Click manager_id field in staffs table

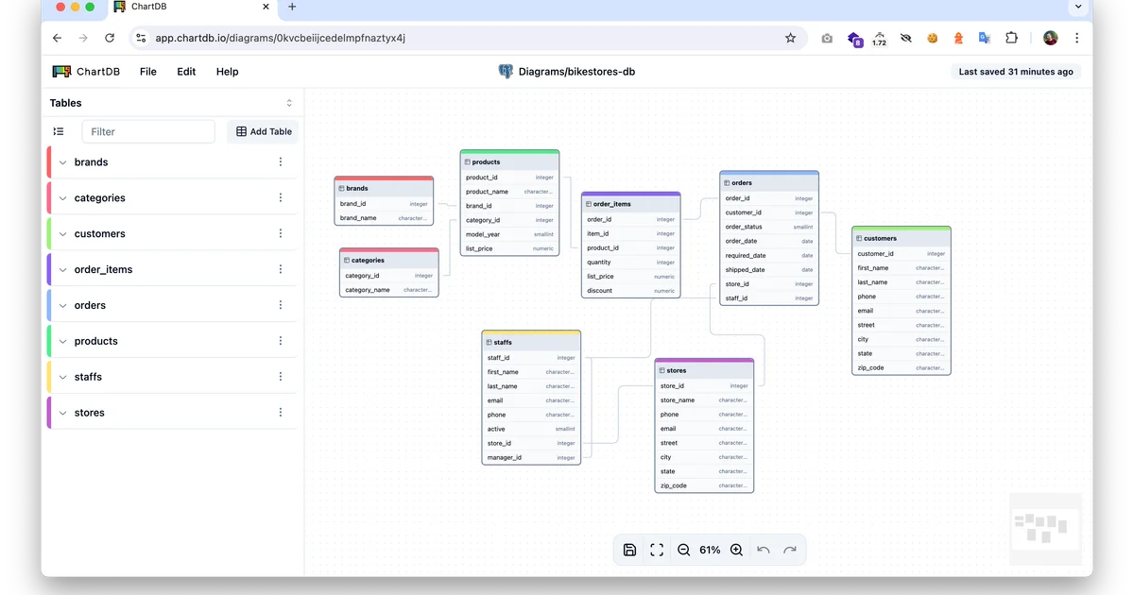click(x=531, y=457)
